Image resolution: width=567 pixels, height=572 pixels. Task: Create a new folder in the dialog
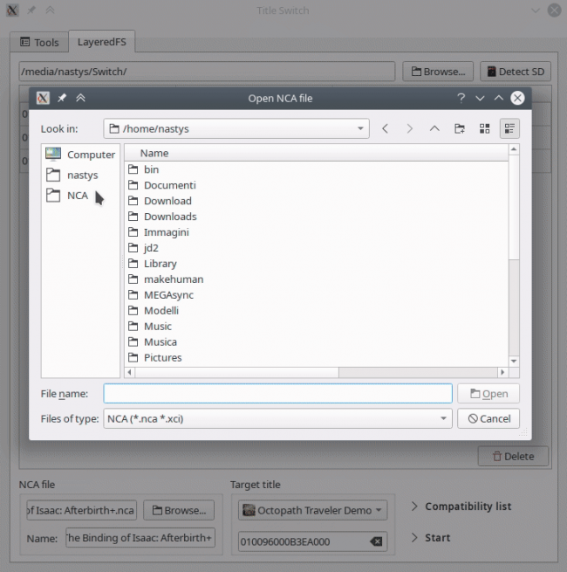coord(460,128)
